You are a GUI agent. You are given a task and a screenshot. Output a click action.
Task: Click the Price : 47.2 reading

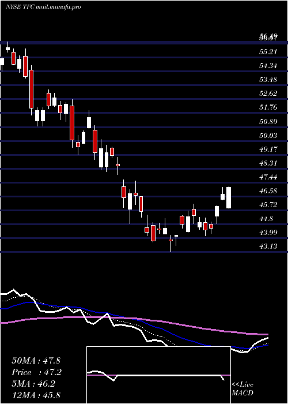(37, 372)
